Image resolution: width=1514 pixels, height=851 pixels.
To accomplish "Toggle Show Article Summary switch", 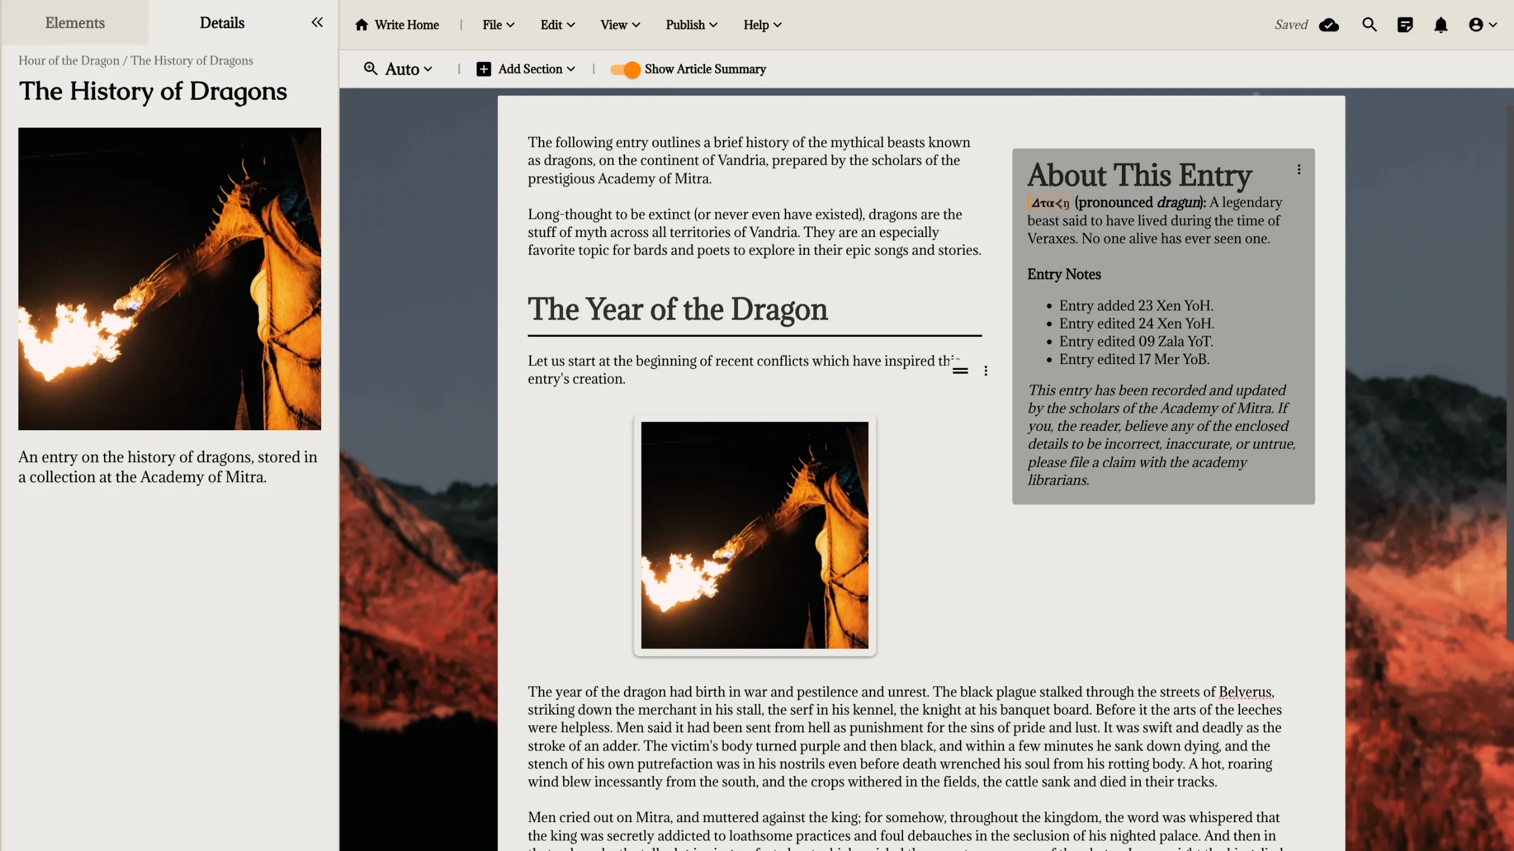I will click(625, 69).
